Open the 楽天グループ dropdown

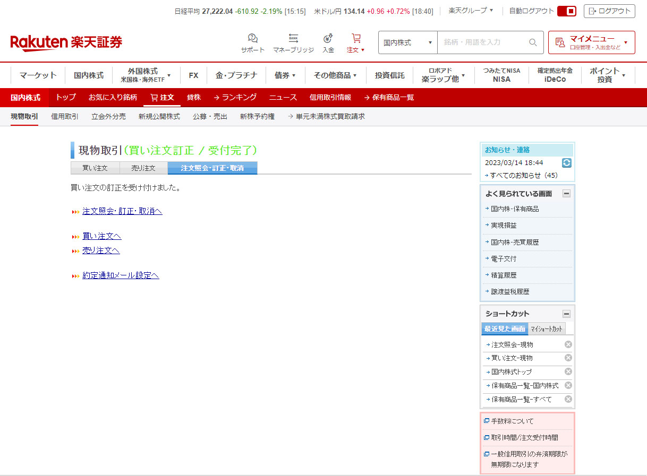(471, 11)
